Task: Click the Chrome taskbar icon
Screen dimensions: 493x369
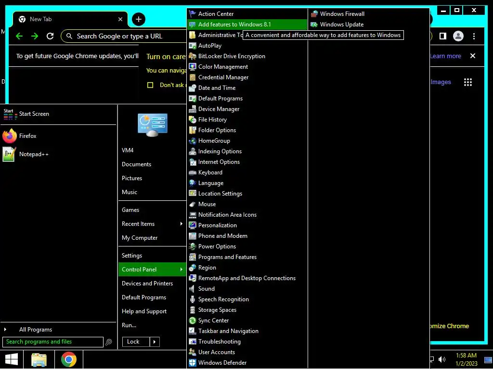Action: pos(69,359)
